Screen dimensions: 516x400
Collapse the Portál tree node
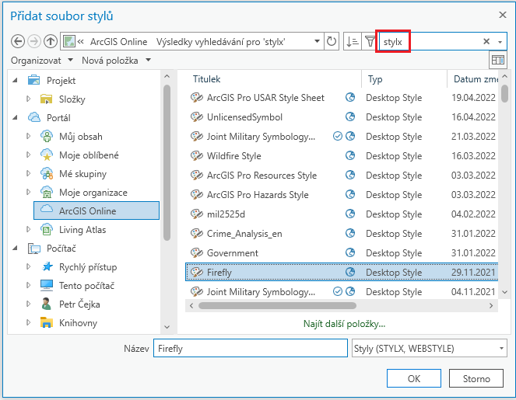17,118
